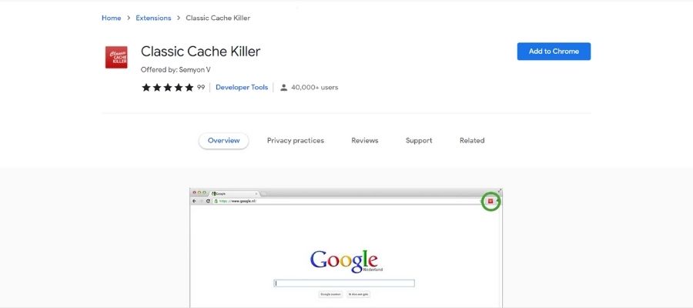
Task: Open the Reviews tab
Action: pos(365,140)
